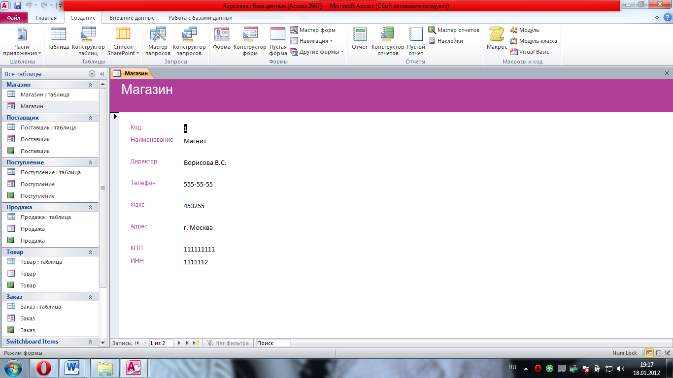Open Visual Basic editor
This screenshot has height=378, width=673.
point(530,52)
